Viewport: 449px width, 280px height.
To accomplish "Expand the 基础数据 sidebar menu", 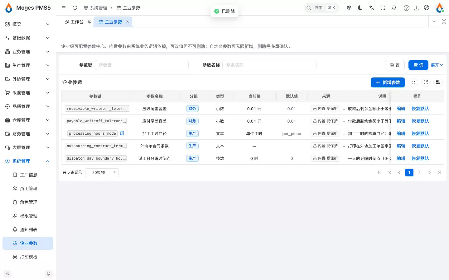I will pos(28,38).
